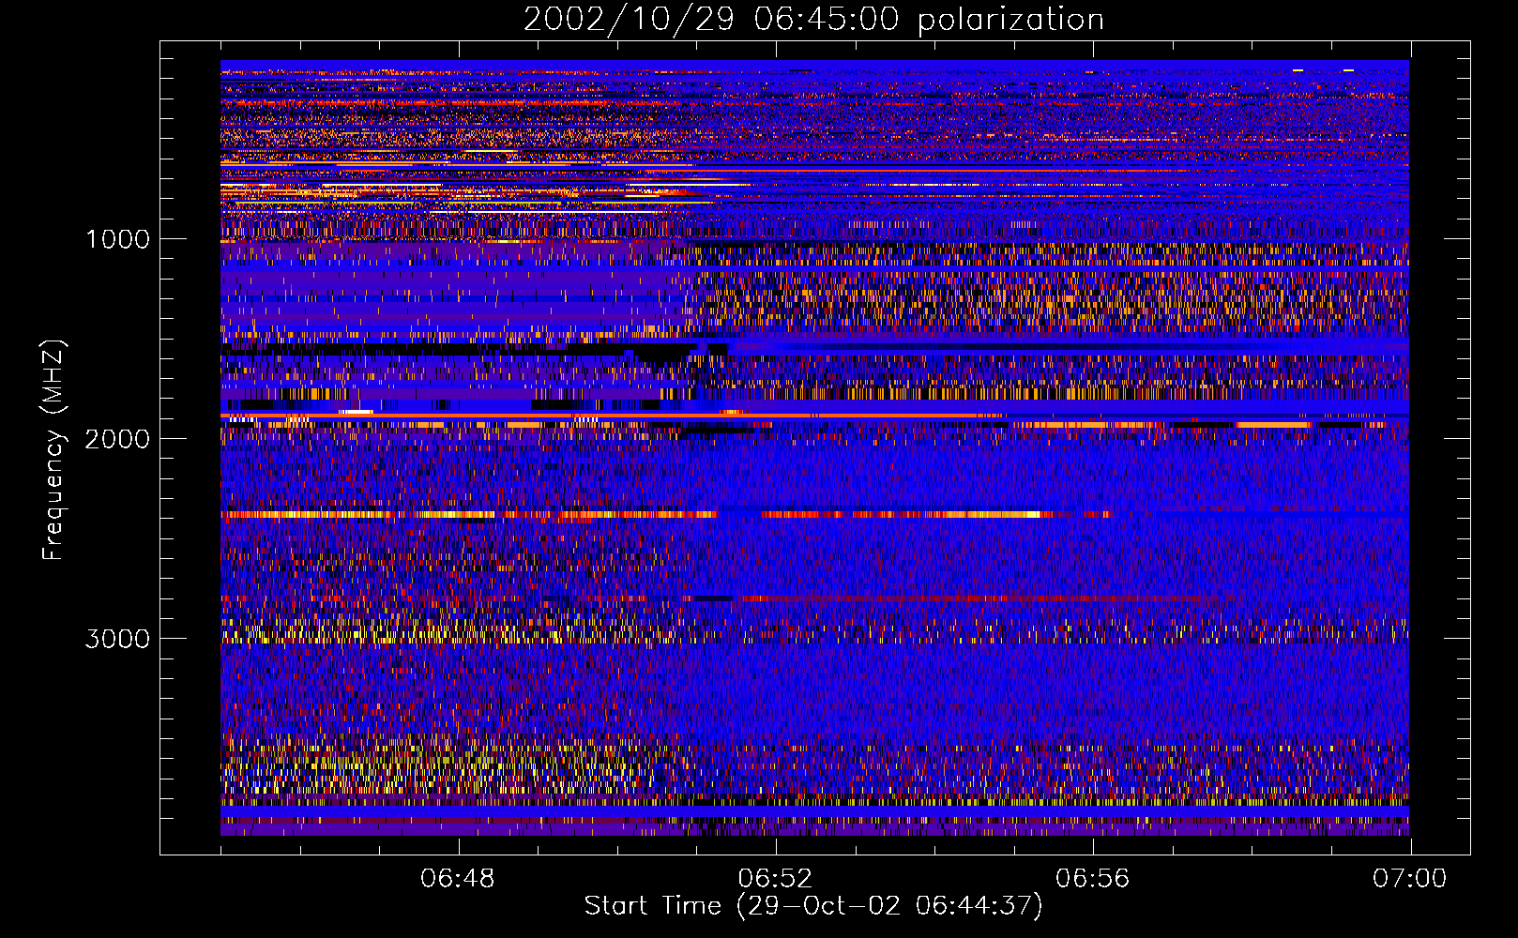Click the 06:48 time tick label
The width and height of the screenshot is (1518, 938).
(x=458, y=879)
